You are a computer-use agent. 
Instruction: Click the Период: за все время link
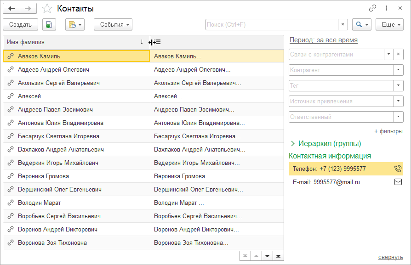[x=323, y=40]
